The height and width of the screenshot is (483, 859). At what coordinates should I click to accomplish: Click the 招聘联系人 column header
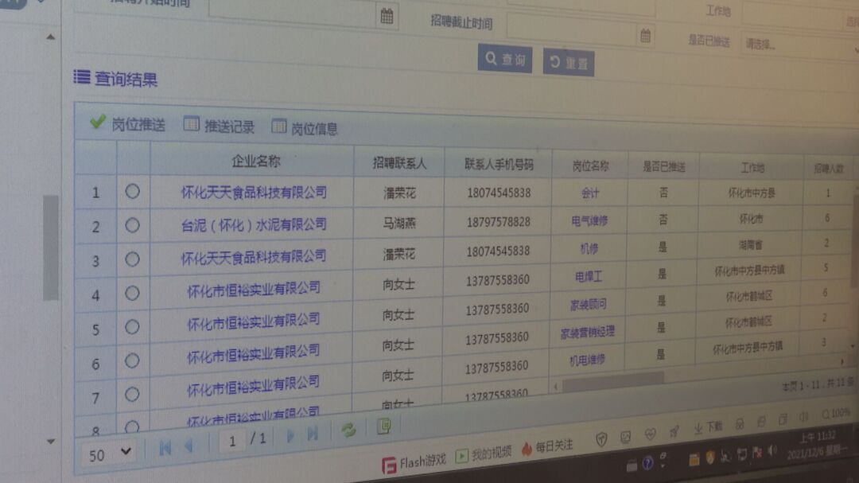(399, 163)
